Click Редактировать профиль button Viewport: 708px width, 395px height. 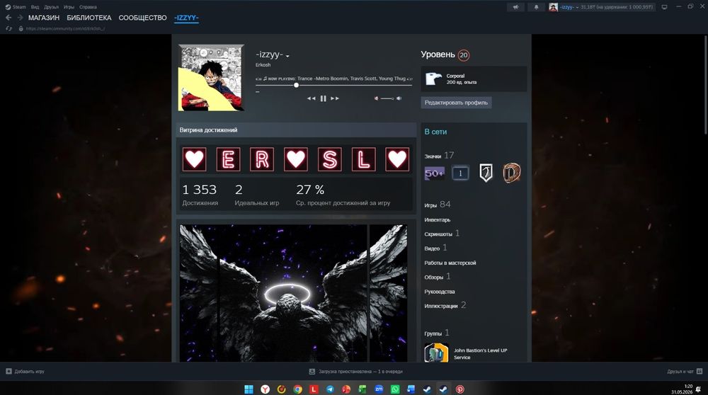[456, 103]
